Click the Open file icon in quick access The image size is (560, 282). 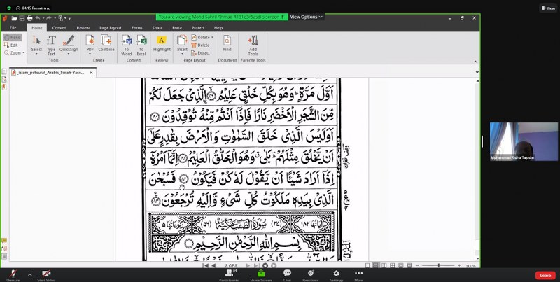pyautogui.click(x=14, y=18)
